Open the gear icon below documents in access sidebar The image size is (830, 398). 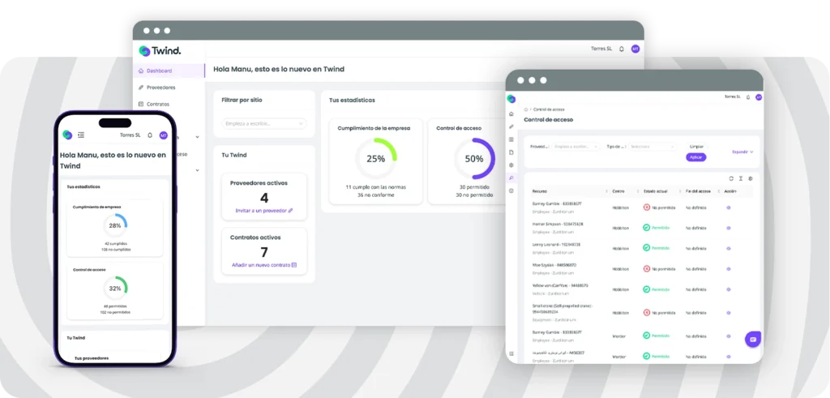[511, 165]
